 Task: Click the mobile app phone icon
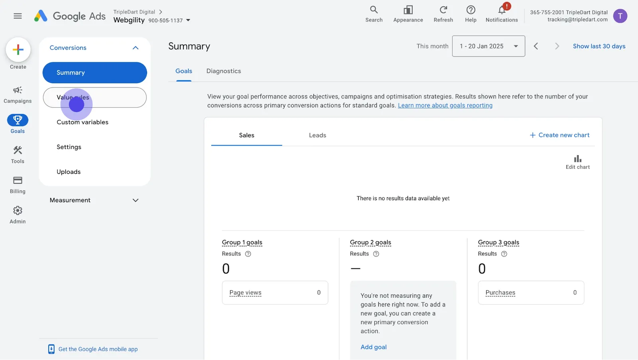tap(51, 349)
